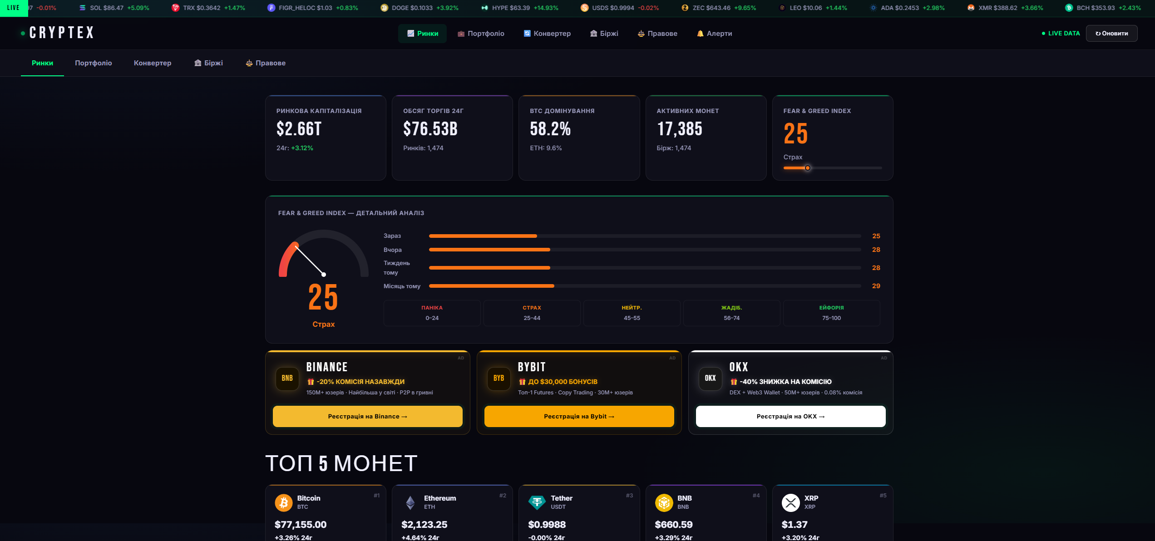Click the Вчора progress bar
Image resolution: width=1155 pixels, height=541 pixels.
click(645, 250)
